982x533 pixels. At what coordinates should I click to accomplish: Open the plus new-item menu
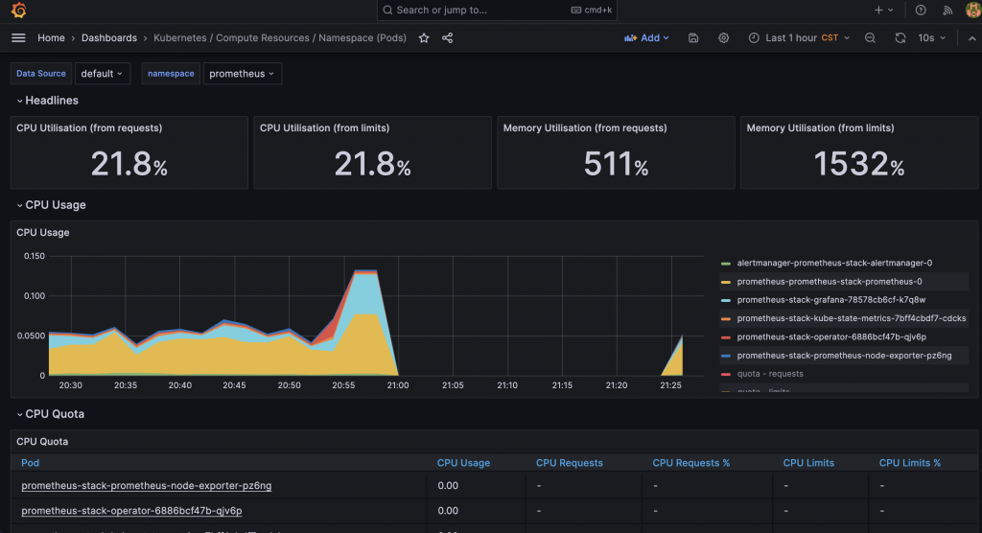pyautogui.click(x=883, y=10)
